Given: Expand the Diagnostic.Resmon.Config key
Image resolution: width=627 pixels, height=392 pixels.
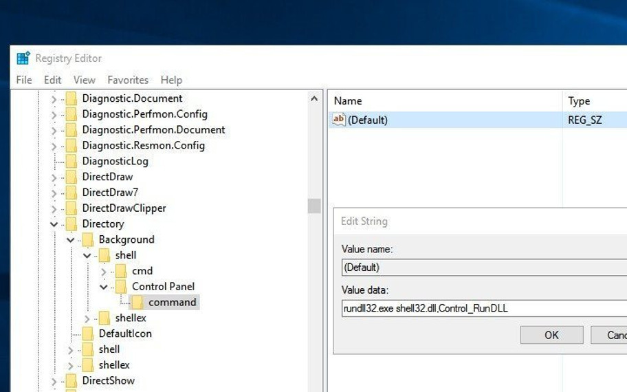Looking at the screenshot, I should pos(54,146).
